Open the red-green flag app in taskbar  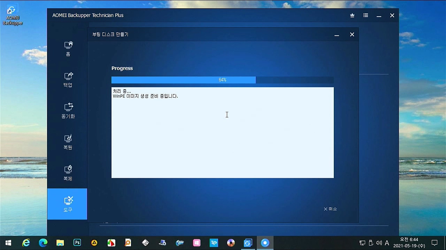(111, 243)
